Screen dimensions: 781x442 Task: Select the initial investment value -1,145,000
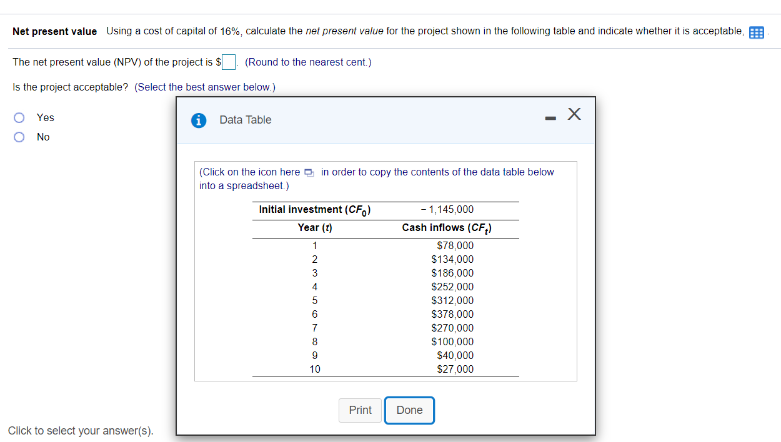coord(448,209)
